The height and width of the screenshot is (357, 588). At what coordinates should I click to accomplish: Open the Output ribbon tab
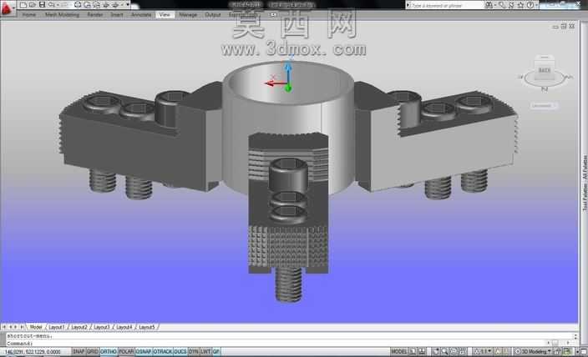(213, 15)
